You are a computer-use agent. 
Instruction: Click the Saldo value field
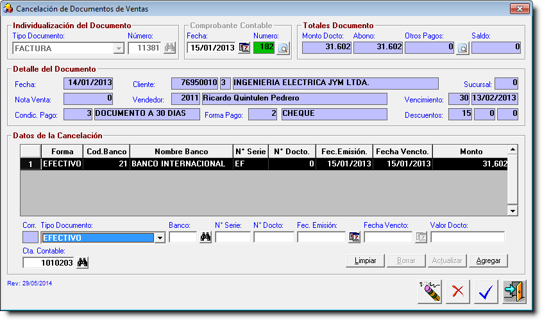coord(496,47)
